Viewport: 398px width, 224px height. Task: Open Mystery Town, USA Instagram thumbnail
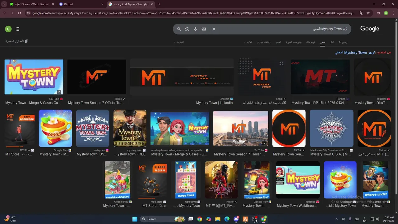93,128
